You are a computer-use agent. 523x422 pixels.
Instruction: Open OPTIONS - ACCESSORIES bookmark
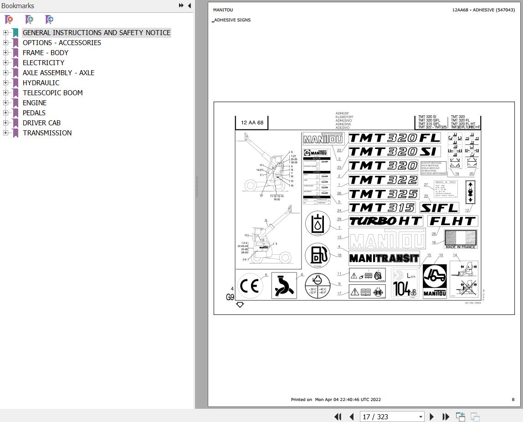tap(62, 43)
